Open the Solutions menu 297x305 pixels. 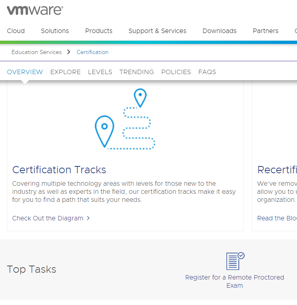(55, 31)
